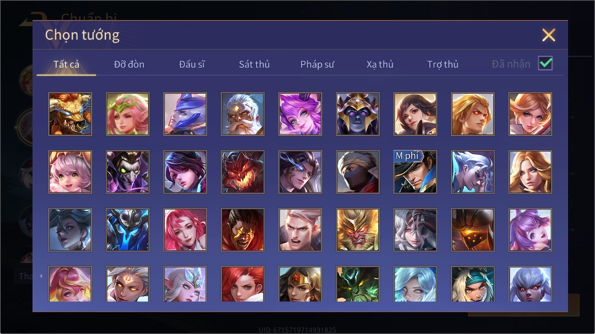Choose the green forest monster hero
595x334 pixels.
click(358, 284)
